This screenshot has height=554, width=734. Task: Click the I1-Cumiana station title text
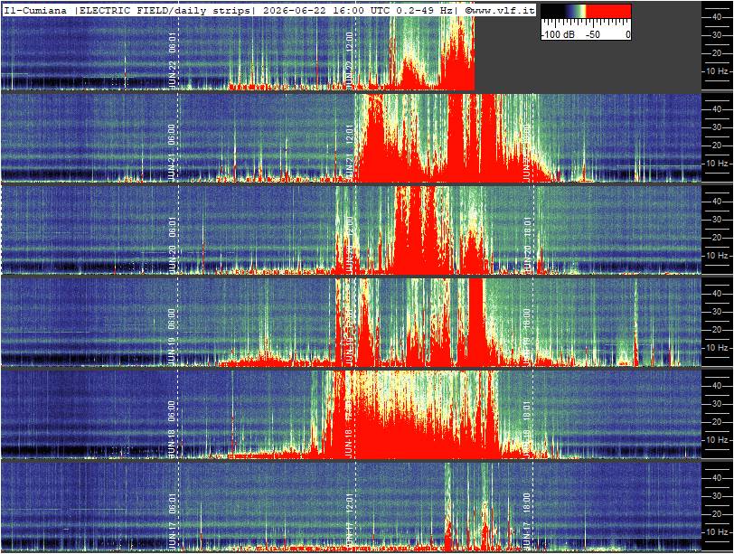[x=35, y=10]
